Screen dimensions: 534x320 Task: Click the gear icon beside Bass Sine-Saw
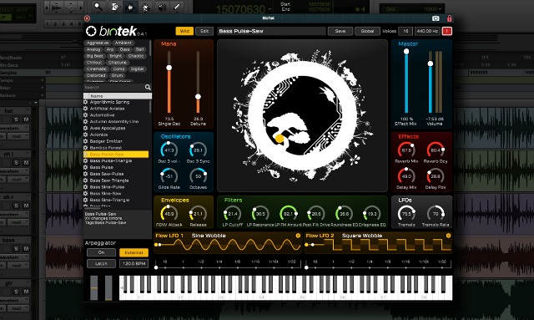pos(86,194)
